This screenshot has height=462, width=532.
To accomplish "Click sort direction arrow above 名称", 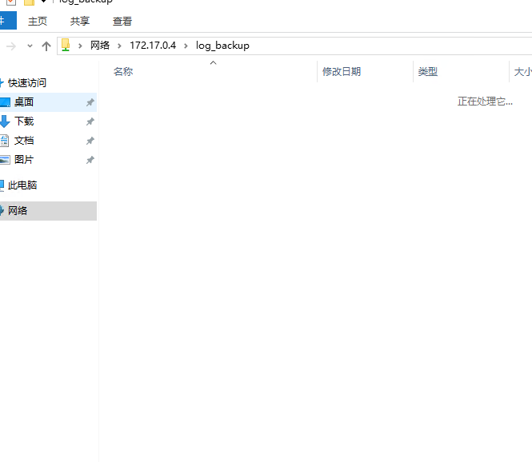I will pyautogui.click(x=213, y=62).
